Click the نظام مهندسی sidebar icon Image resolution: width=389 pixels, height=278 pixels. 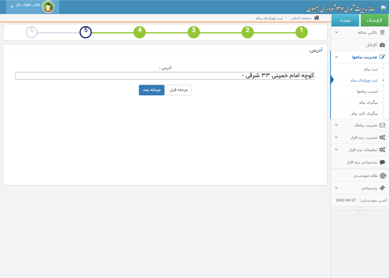382,176
